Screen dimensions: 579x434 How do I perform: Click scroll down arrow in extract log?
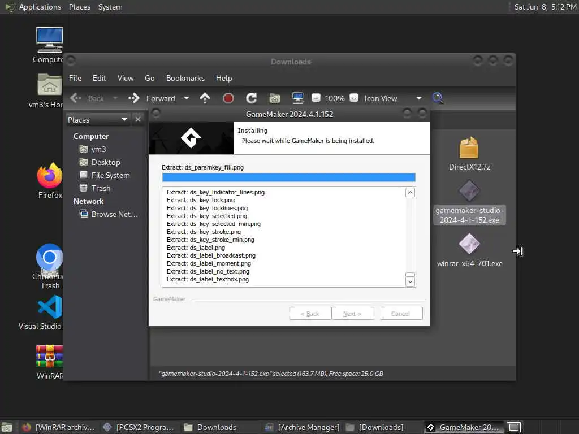click(410, 281)
